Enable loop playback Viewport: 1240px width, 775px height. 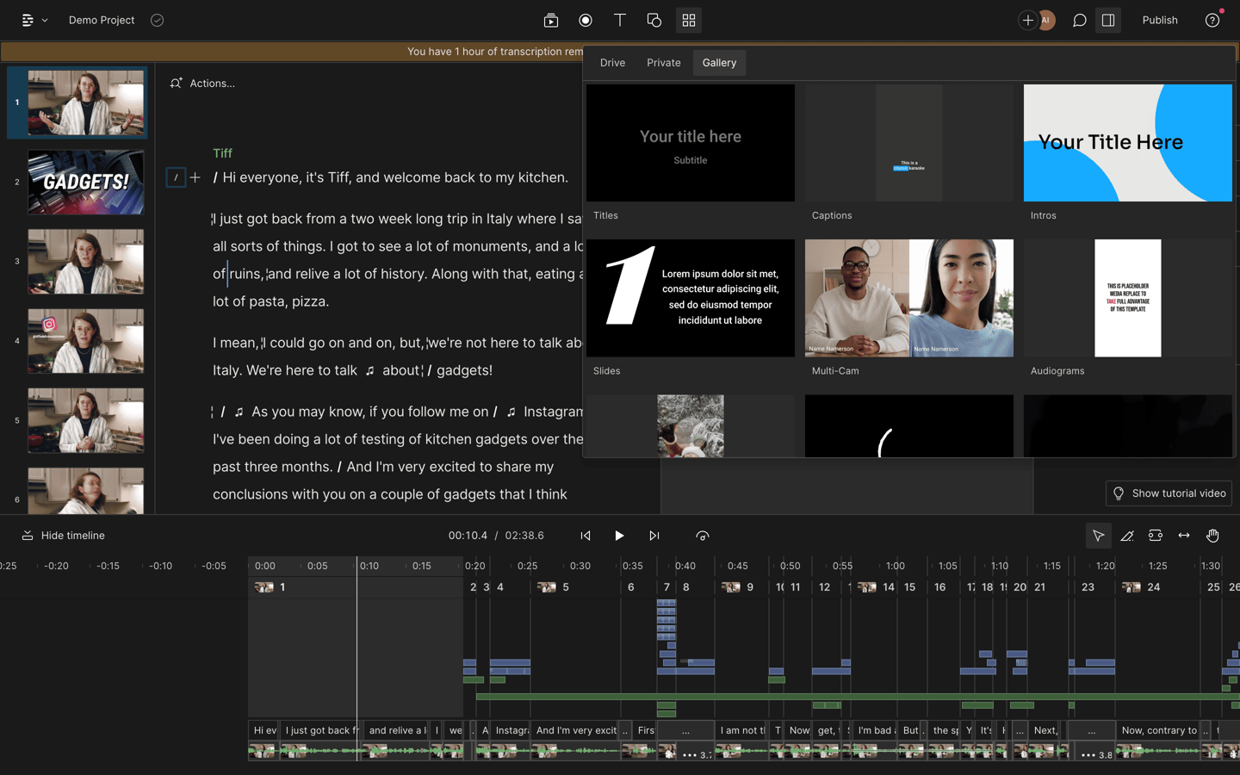[703, 535]
